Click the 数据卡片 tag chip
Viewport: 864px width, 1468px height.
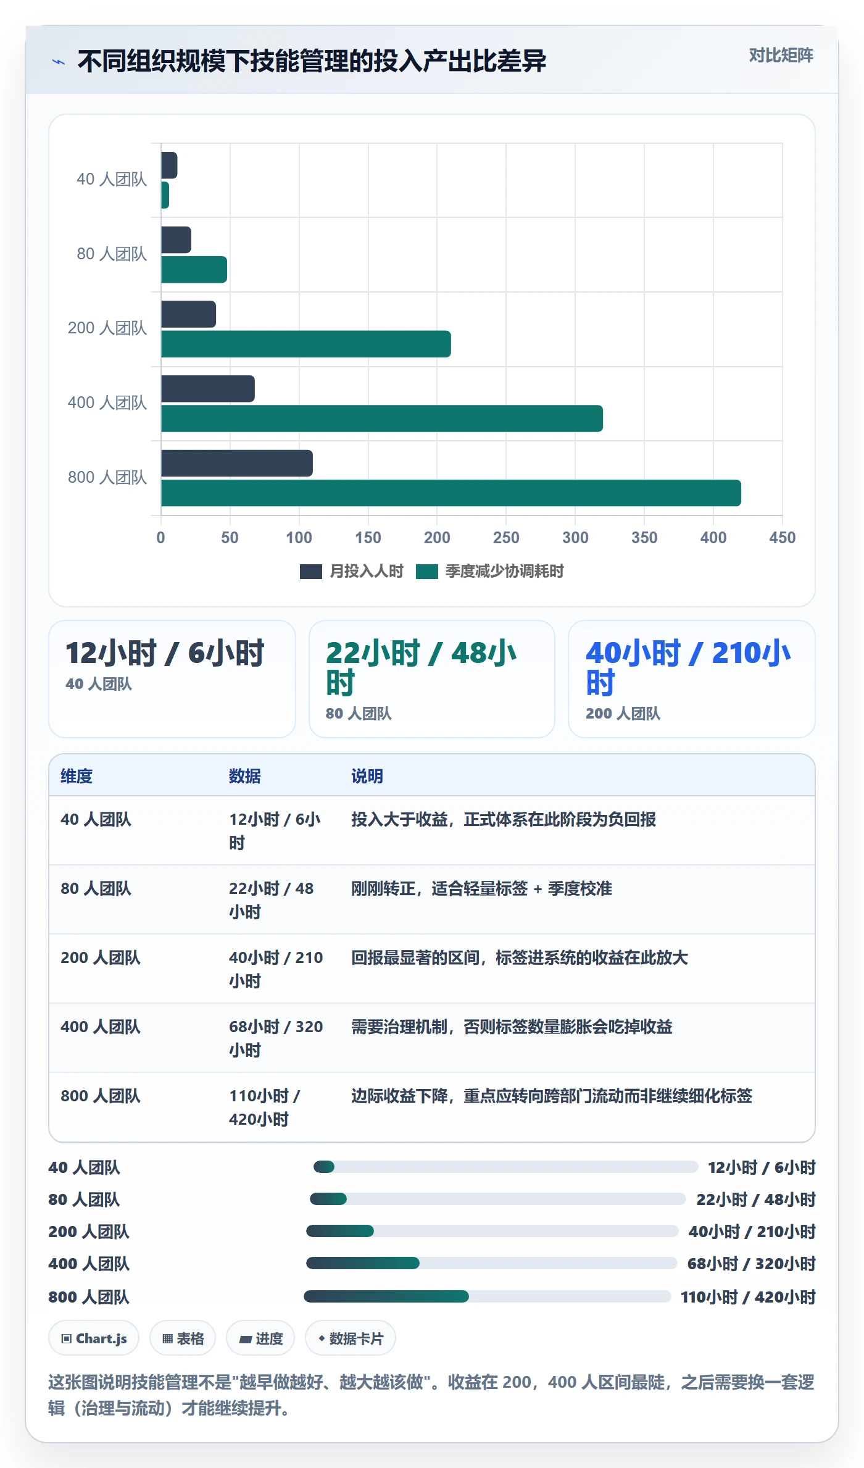pyautogui.click(x=351, y=1338)
